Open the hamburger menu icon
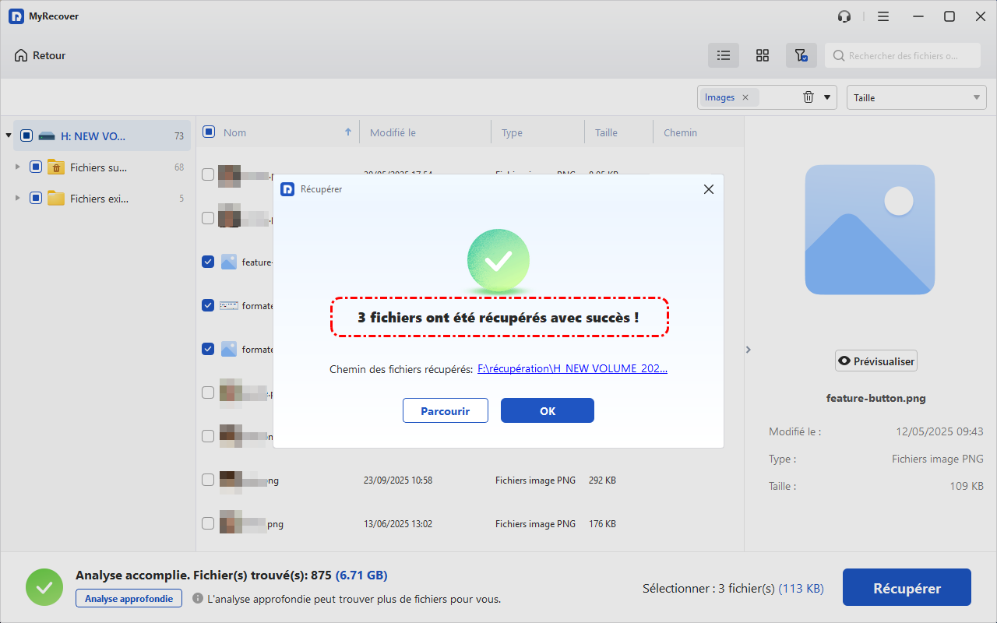997x623 pixels. coord(883,16)
